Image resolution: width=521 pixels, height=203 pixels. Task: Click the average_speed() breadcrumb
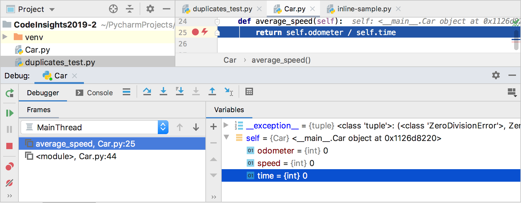[x=281, y=60]
